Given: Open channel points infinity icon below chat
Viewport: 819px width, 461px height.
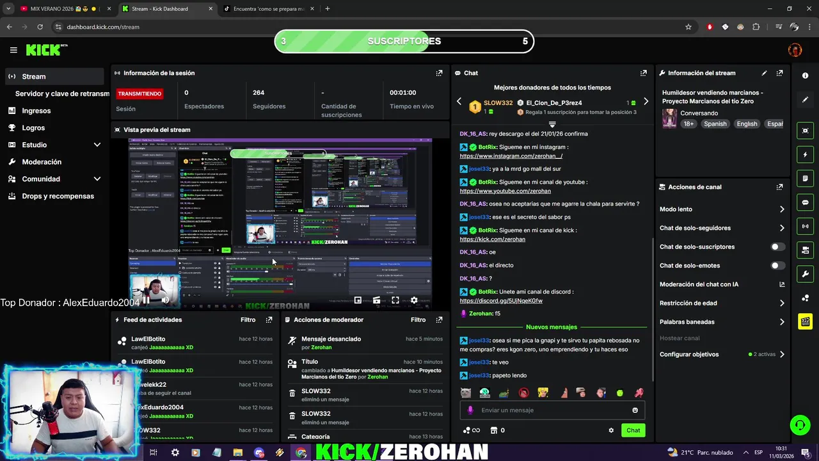Looking at the screenshot, I should (x=472, y=430).
